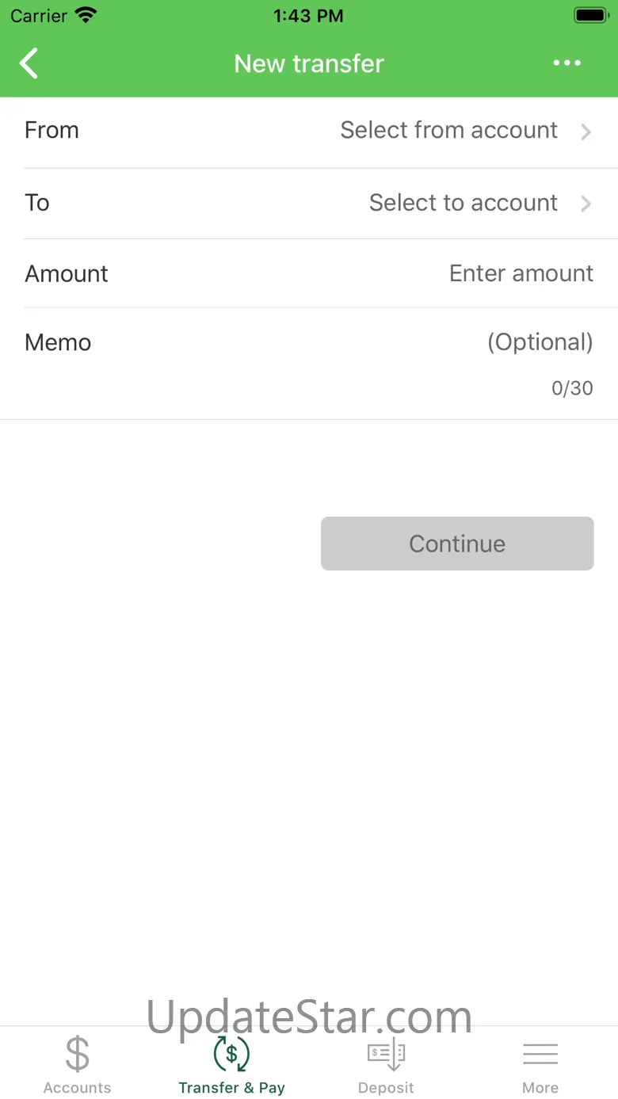Focus the 'Enter amount' field
The height and width of the screenshot is (1099, 618).
521,273
